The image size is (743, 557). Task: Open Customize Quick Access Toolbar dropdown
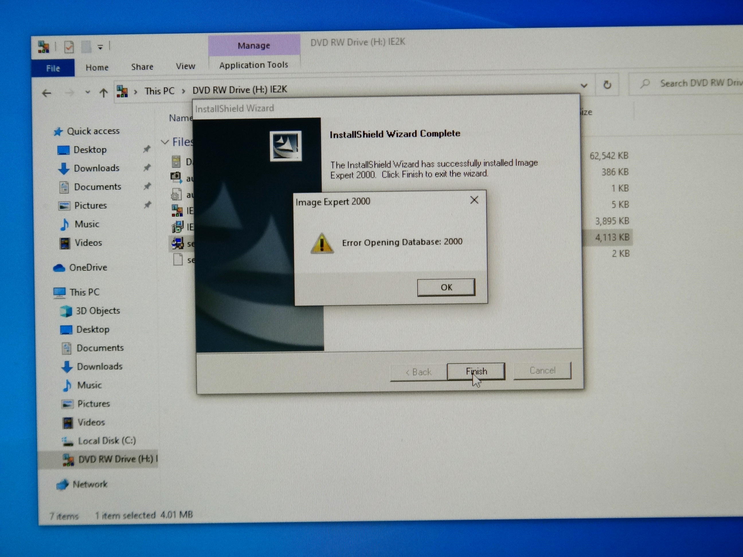point(100,47)
